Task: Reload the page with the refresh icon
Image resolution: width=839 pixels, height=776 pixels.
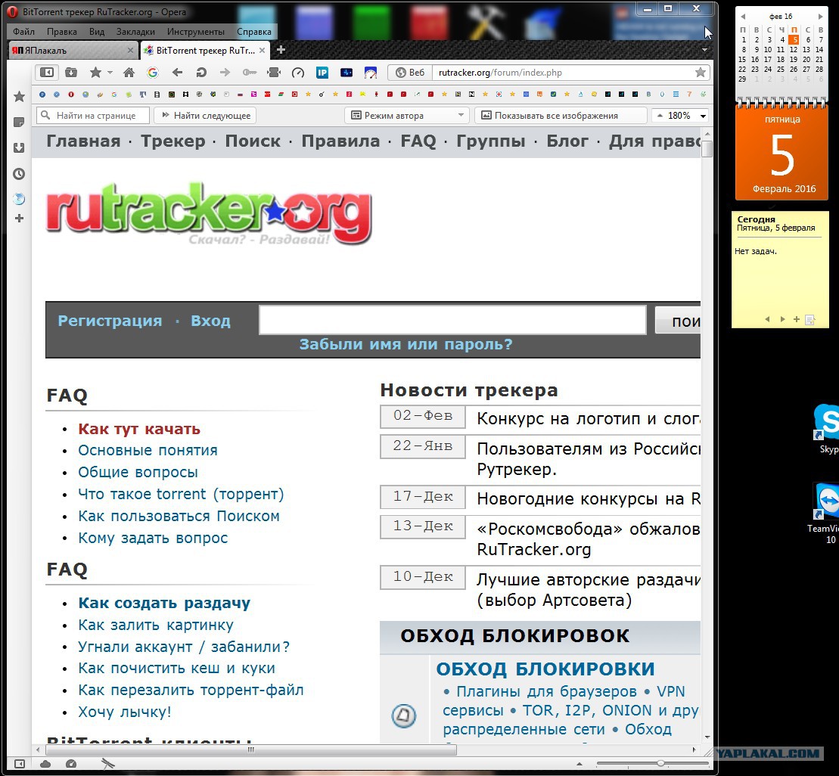Action: (x=201, y=72)
